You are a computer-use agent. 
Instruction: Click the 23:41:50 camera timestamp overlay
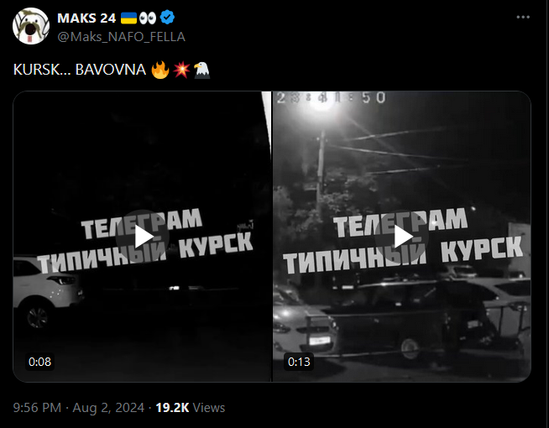(x=331, y=98)
